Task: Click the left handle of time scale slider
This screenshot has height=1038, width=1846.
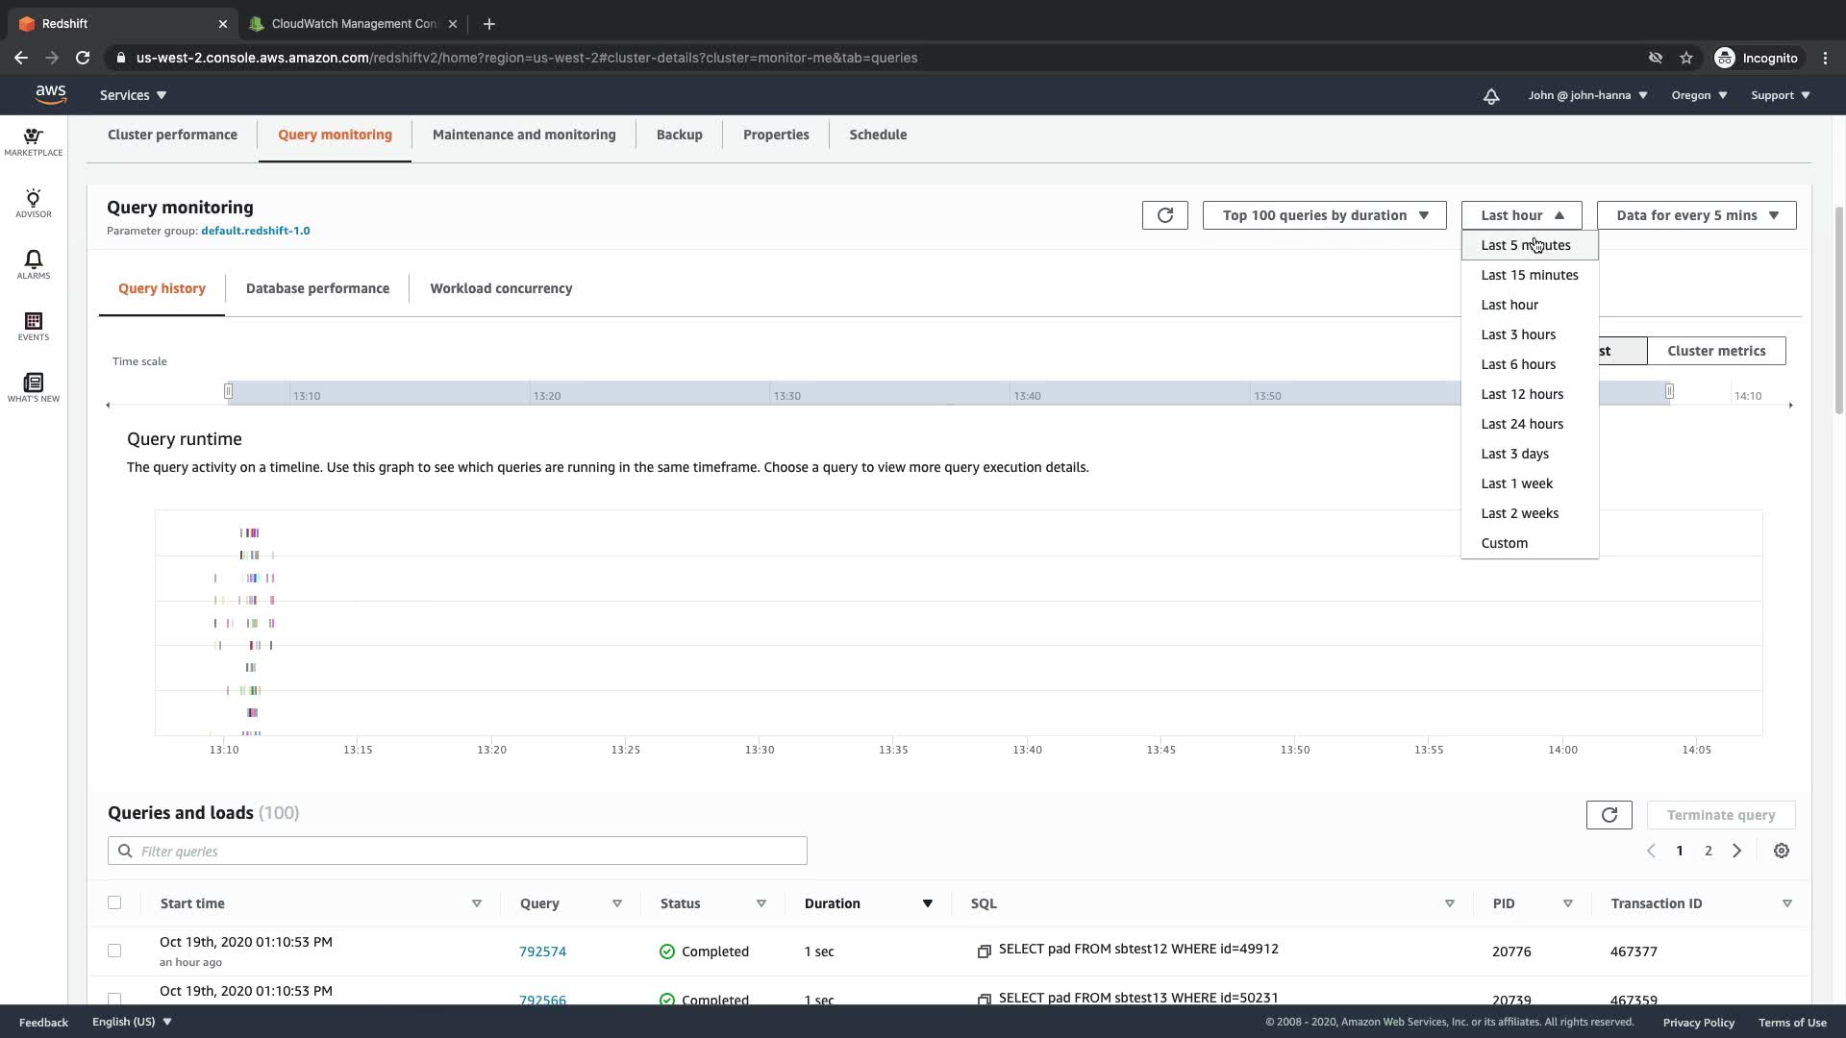Action: 229,391
